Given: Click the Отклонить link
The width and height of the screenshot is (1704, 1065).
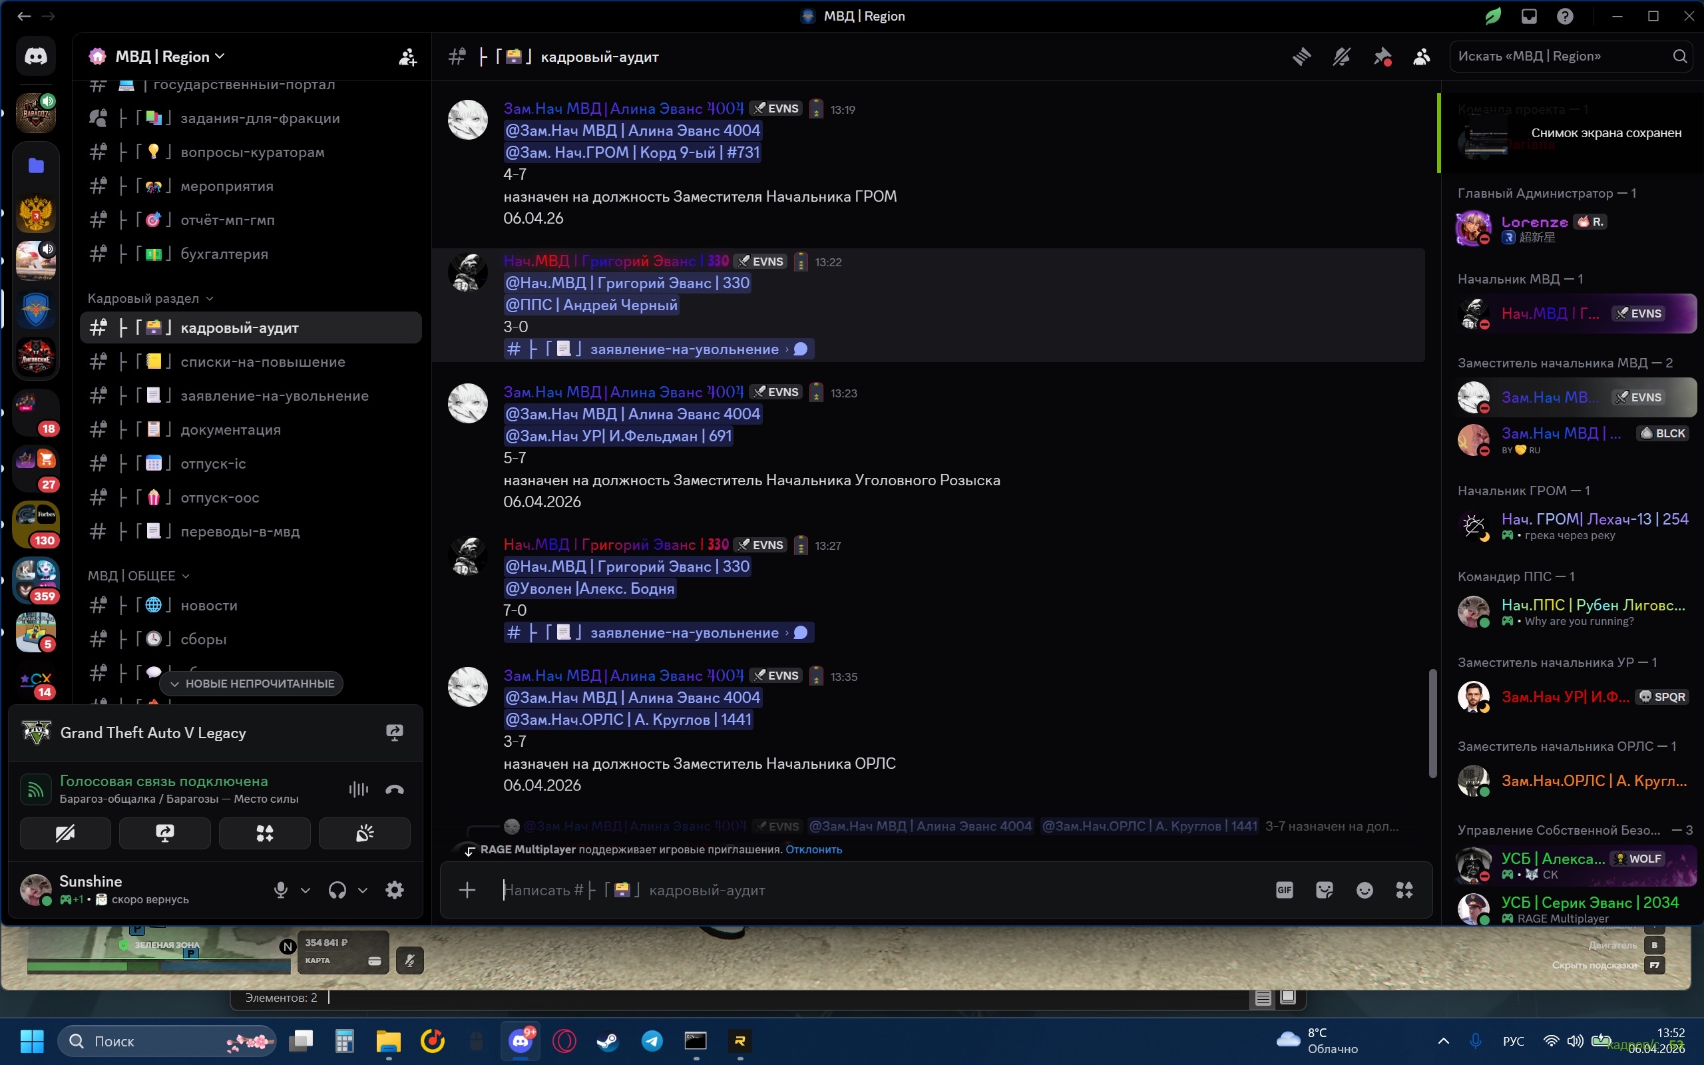Looking at the screenshot, I should [x=813, y=849].
